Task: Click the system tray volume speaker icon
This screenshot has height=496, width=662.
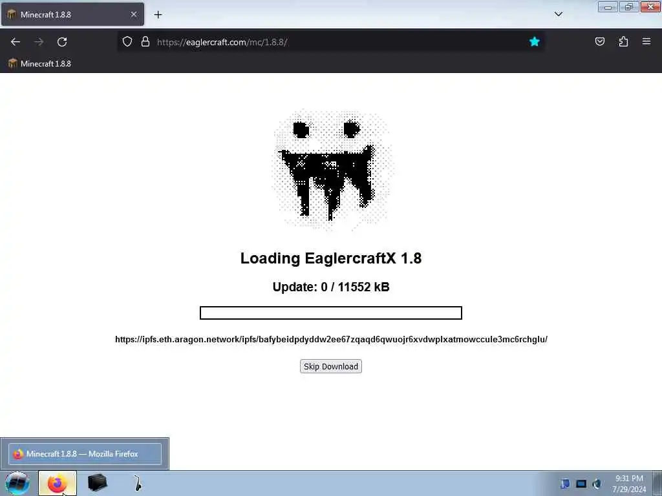Action: click(x=596, y=484)
